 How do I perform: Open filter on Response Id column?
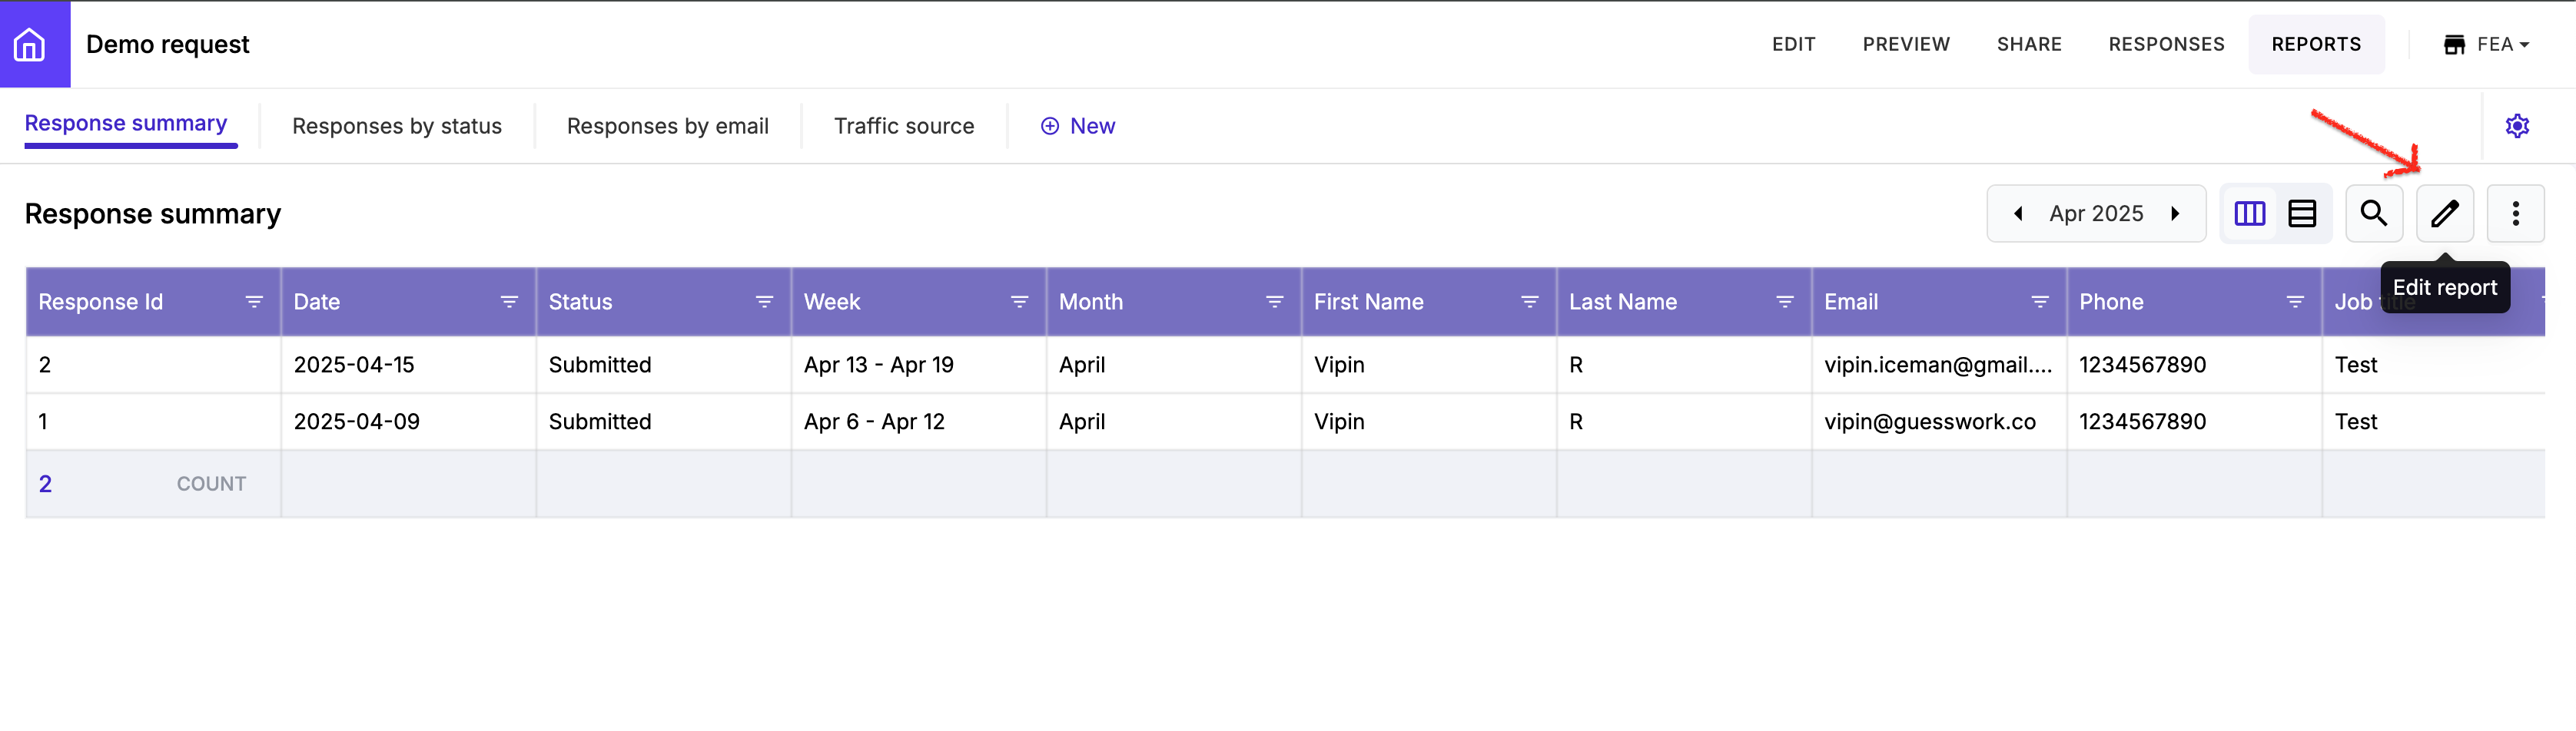(254, 302)
